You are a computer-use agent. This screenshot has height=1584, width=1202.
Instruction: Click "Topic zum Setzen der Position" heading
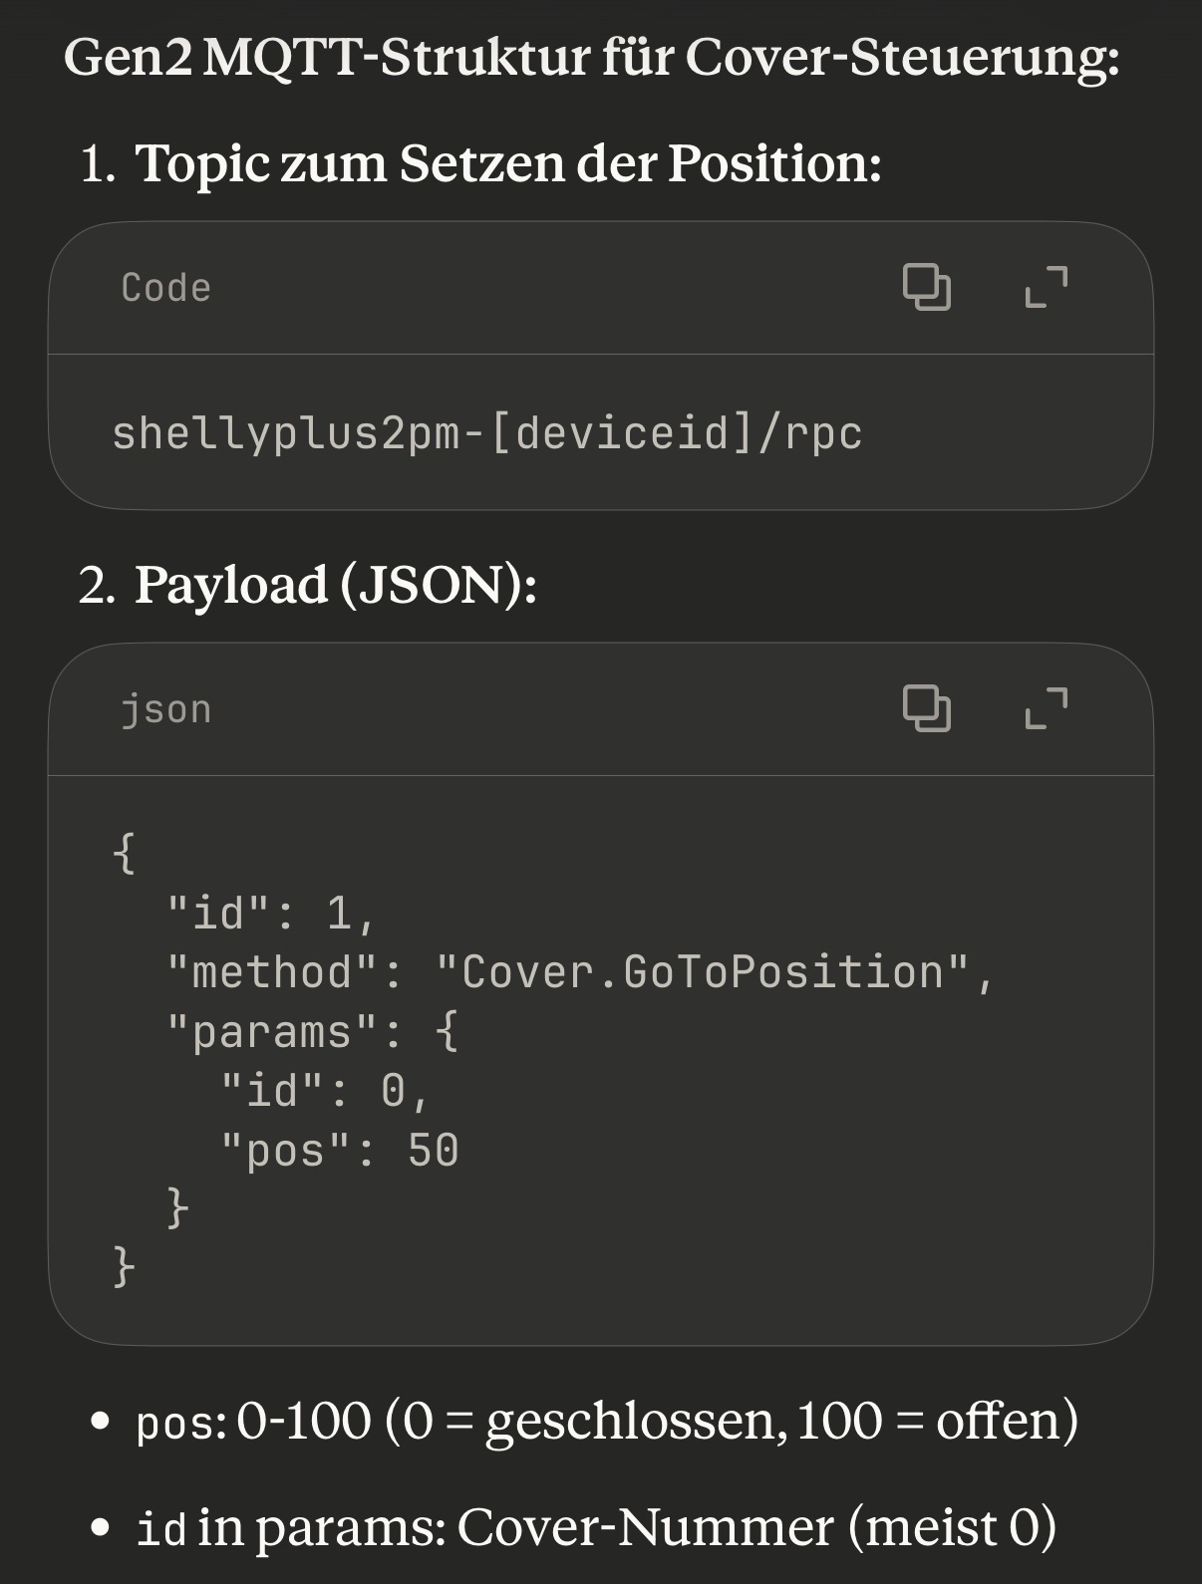tap(507, 162)
